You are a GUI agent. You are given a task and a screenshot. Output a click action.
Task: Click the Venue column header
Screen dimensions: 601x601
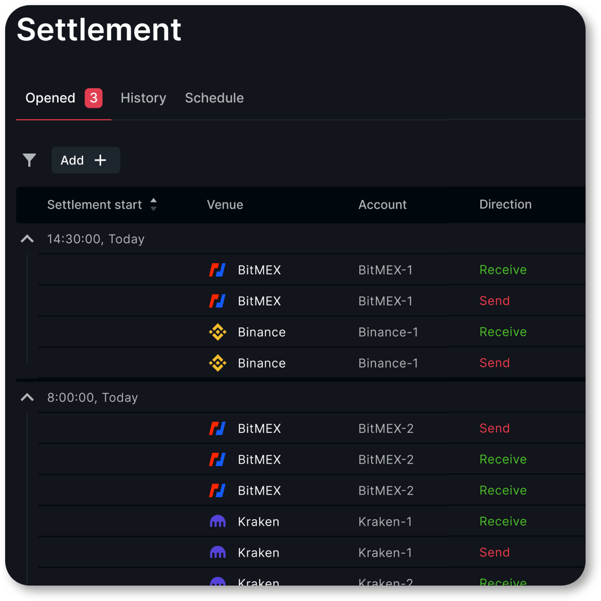[x=225, y=205]
